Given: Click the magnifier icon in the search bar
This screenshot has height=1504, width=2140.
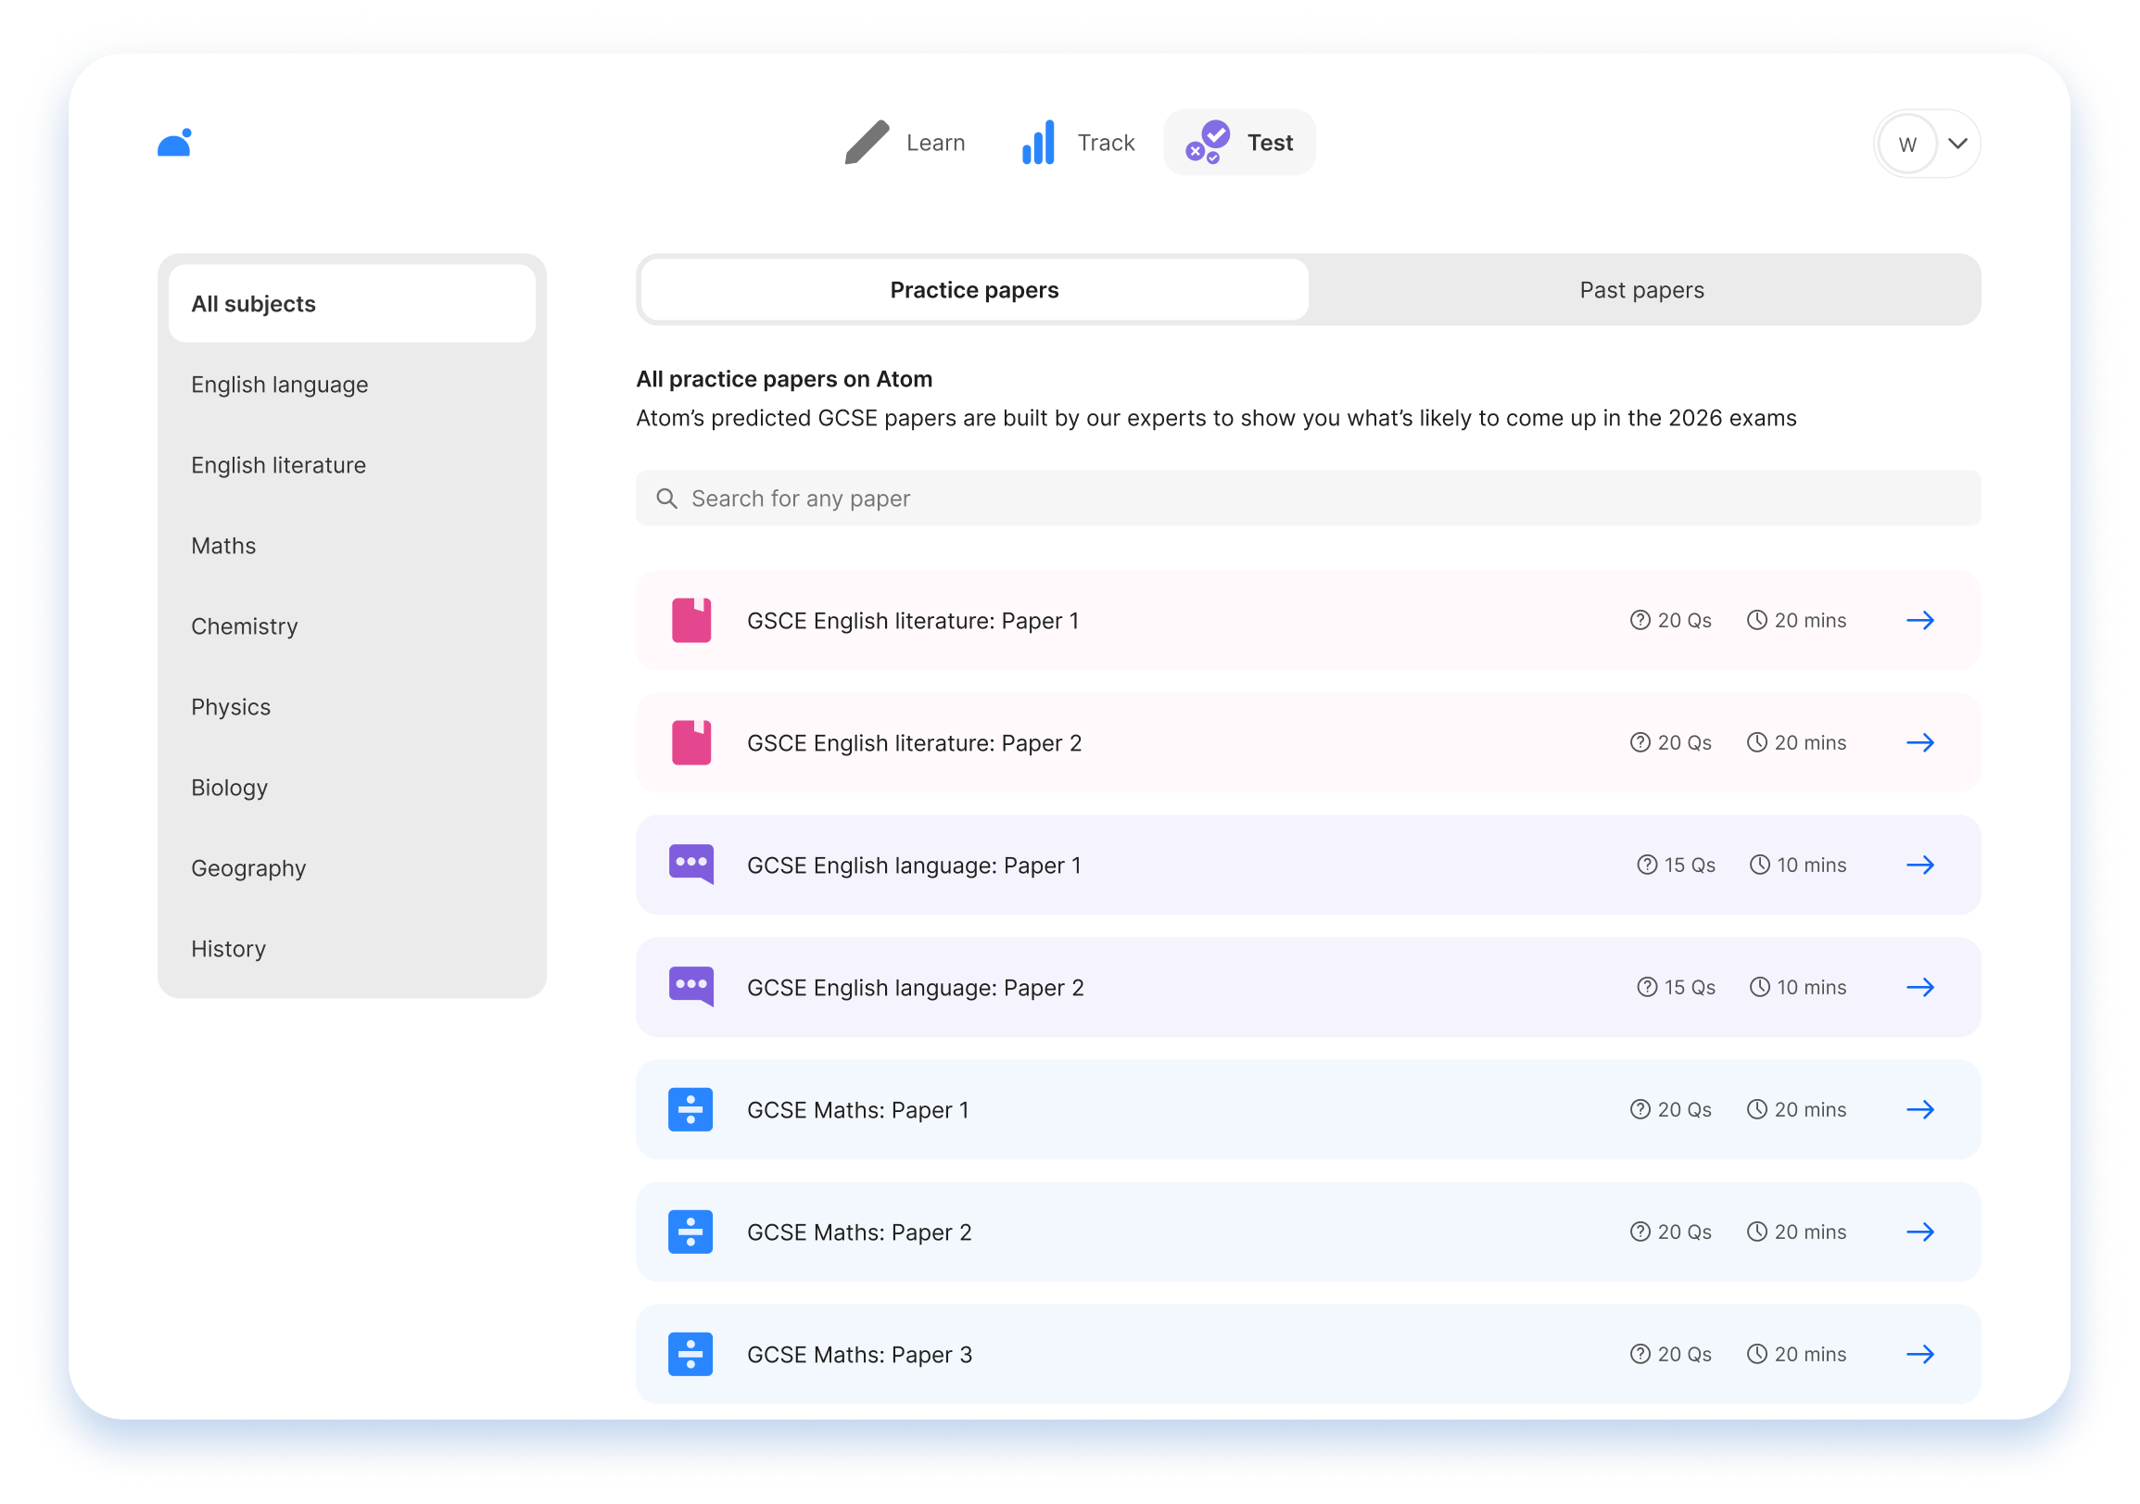Looking at the screenshot, I should [666, 499].
